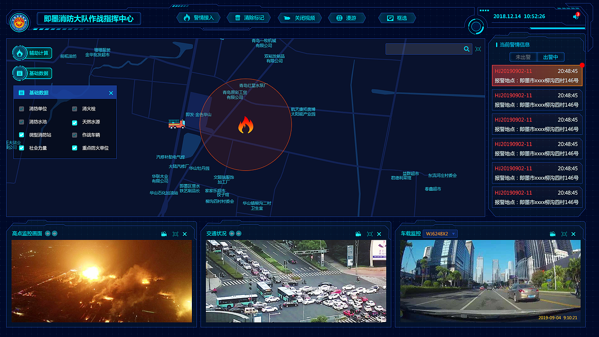
Task: Click map label 益群超市
Action: coord(411,174)
